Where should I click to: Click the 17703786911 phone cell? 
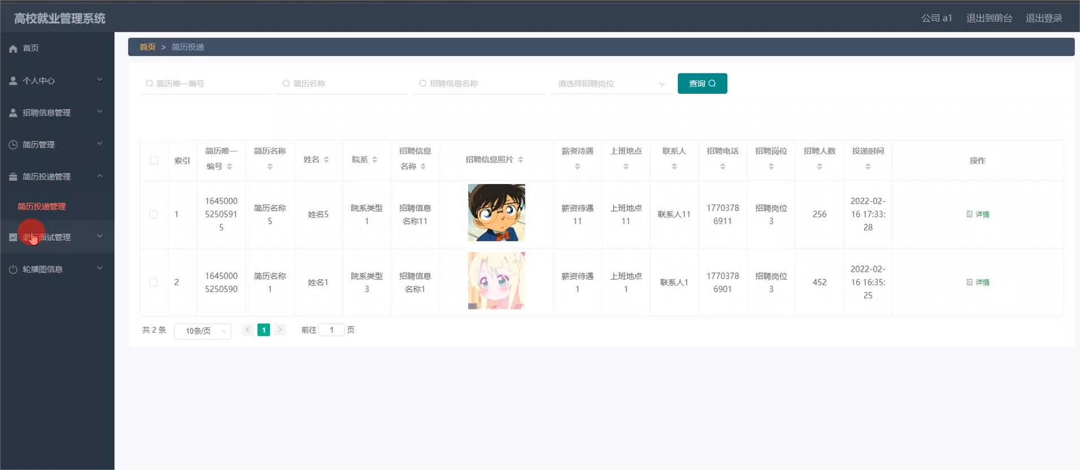pos(723,215)
